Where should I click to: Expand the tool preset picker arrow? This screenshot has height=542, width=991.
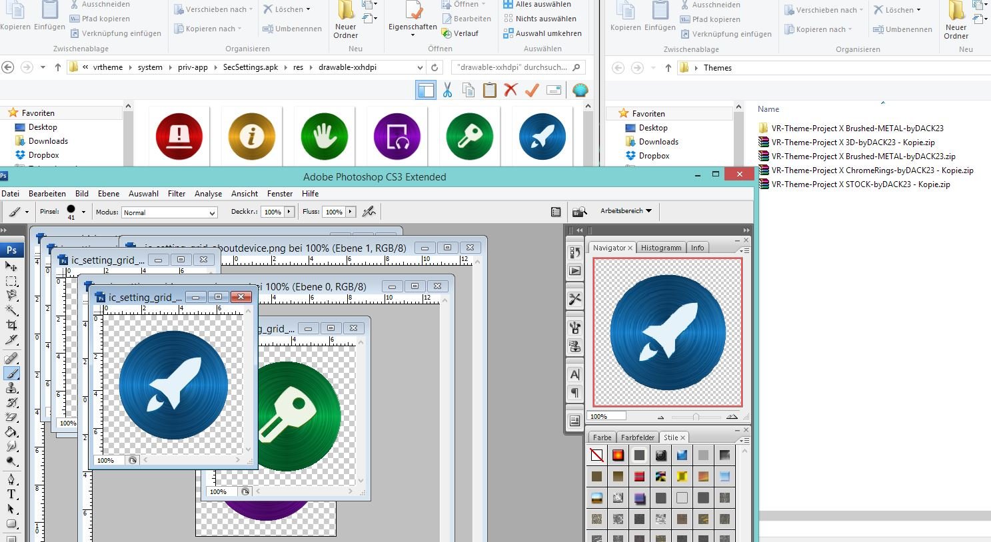27,212
